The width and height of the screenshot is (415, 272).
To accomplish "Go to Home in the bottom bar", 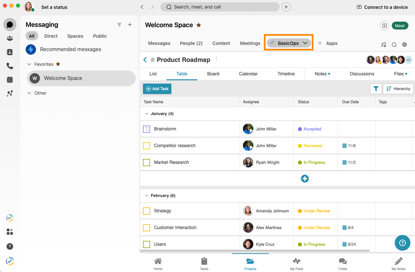I will (x=158, y=264).
